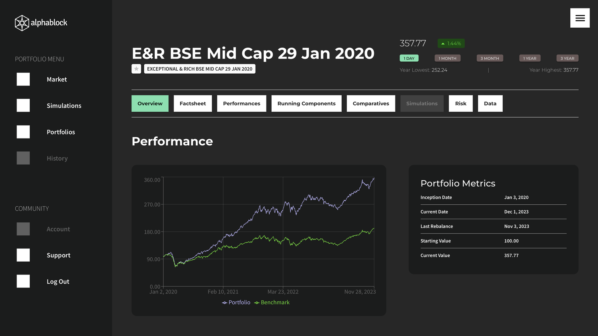598x336 pixels.
Task: Open the hamburger menu
Action: coord(580,18)
